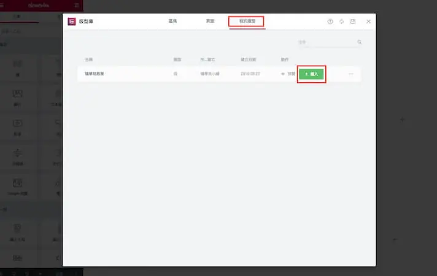Preview the saved template via eye link
The height and width of the screenshot is (276, 437).
pos(288,74)
